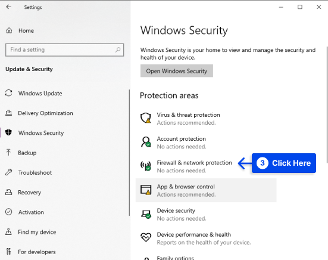
Task: Open Firewall & network protection link
Action: click(194, 163)
